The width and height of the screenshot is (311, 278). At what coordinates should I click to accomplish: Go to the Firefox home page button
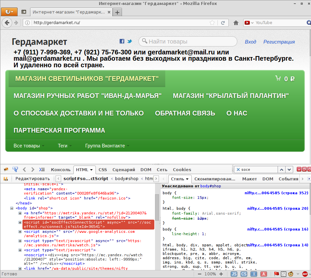(236, 23)
